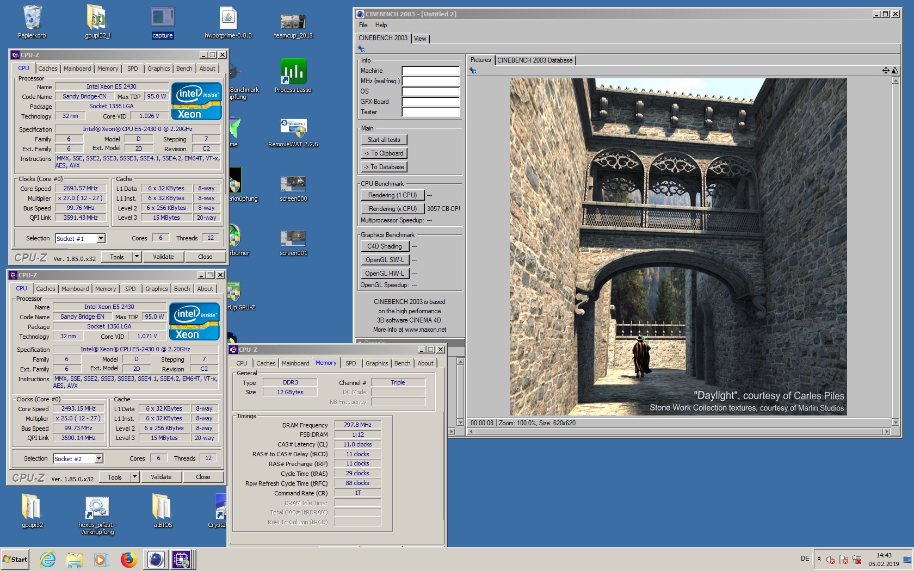Switch to the View tab in CINEBENCH
The width and height of the screenshot is (914, 571).
tap(420, 39)
